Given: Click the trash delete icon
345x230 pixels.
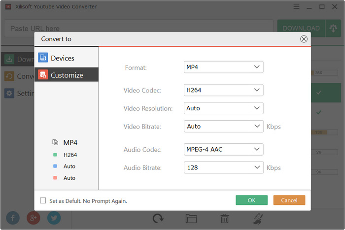Looking at the screenshot, I should tap(224, 219).
